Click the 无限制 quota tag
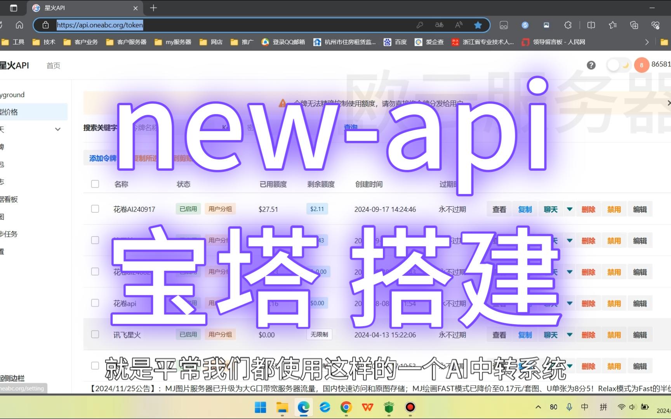Screen dimensions: 671x419 tap(319, 334)
